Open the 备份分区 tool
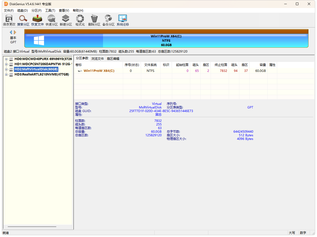 [x=108, y=20]
